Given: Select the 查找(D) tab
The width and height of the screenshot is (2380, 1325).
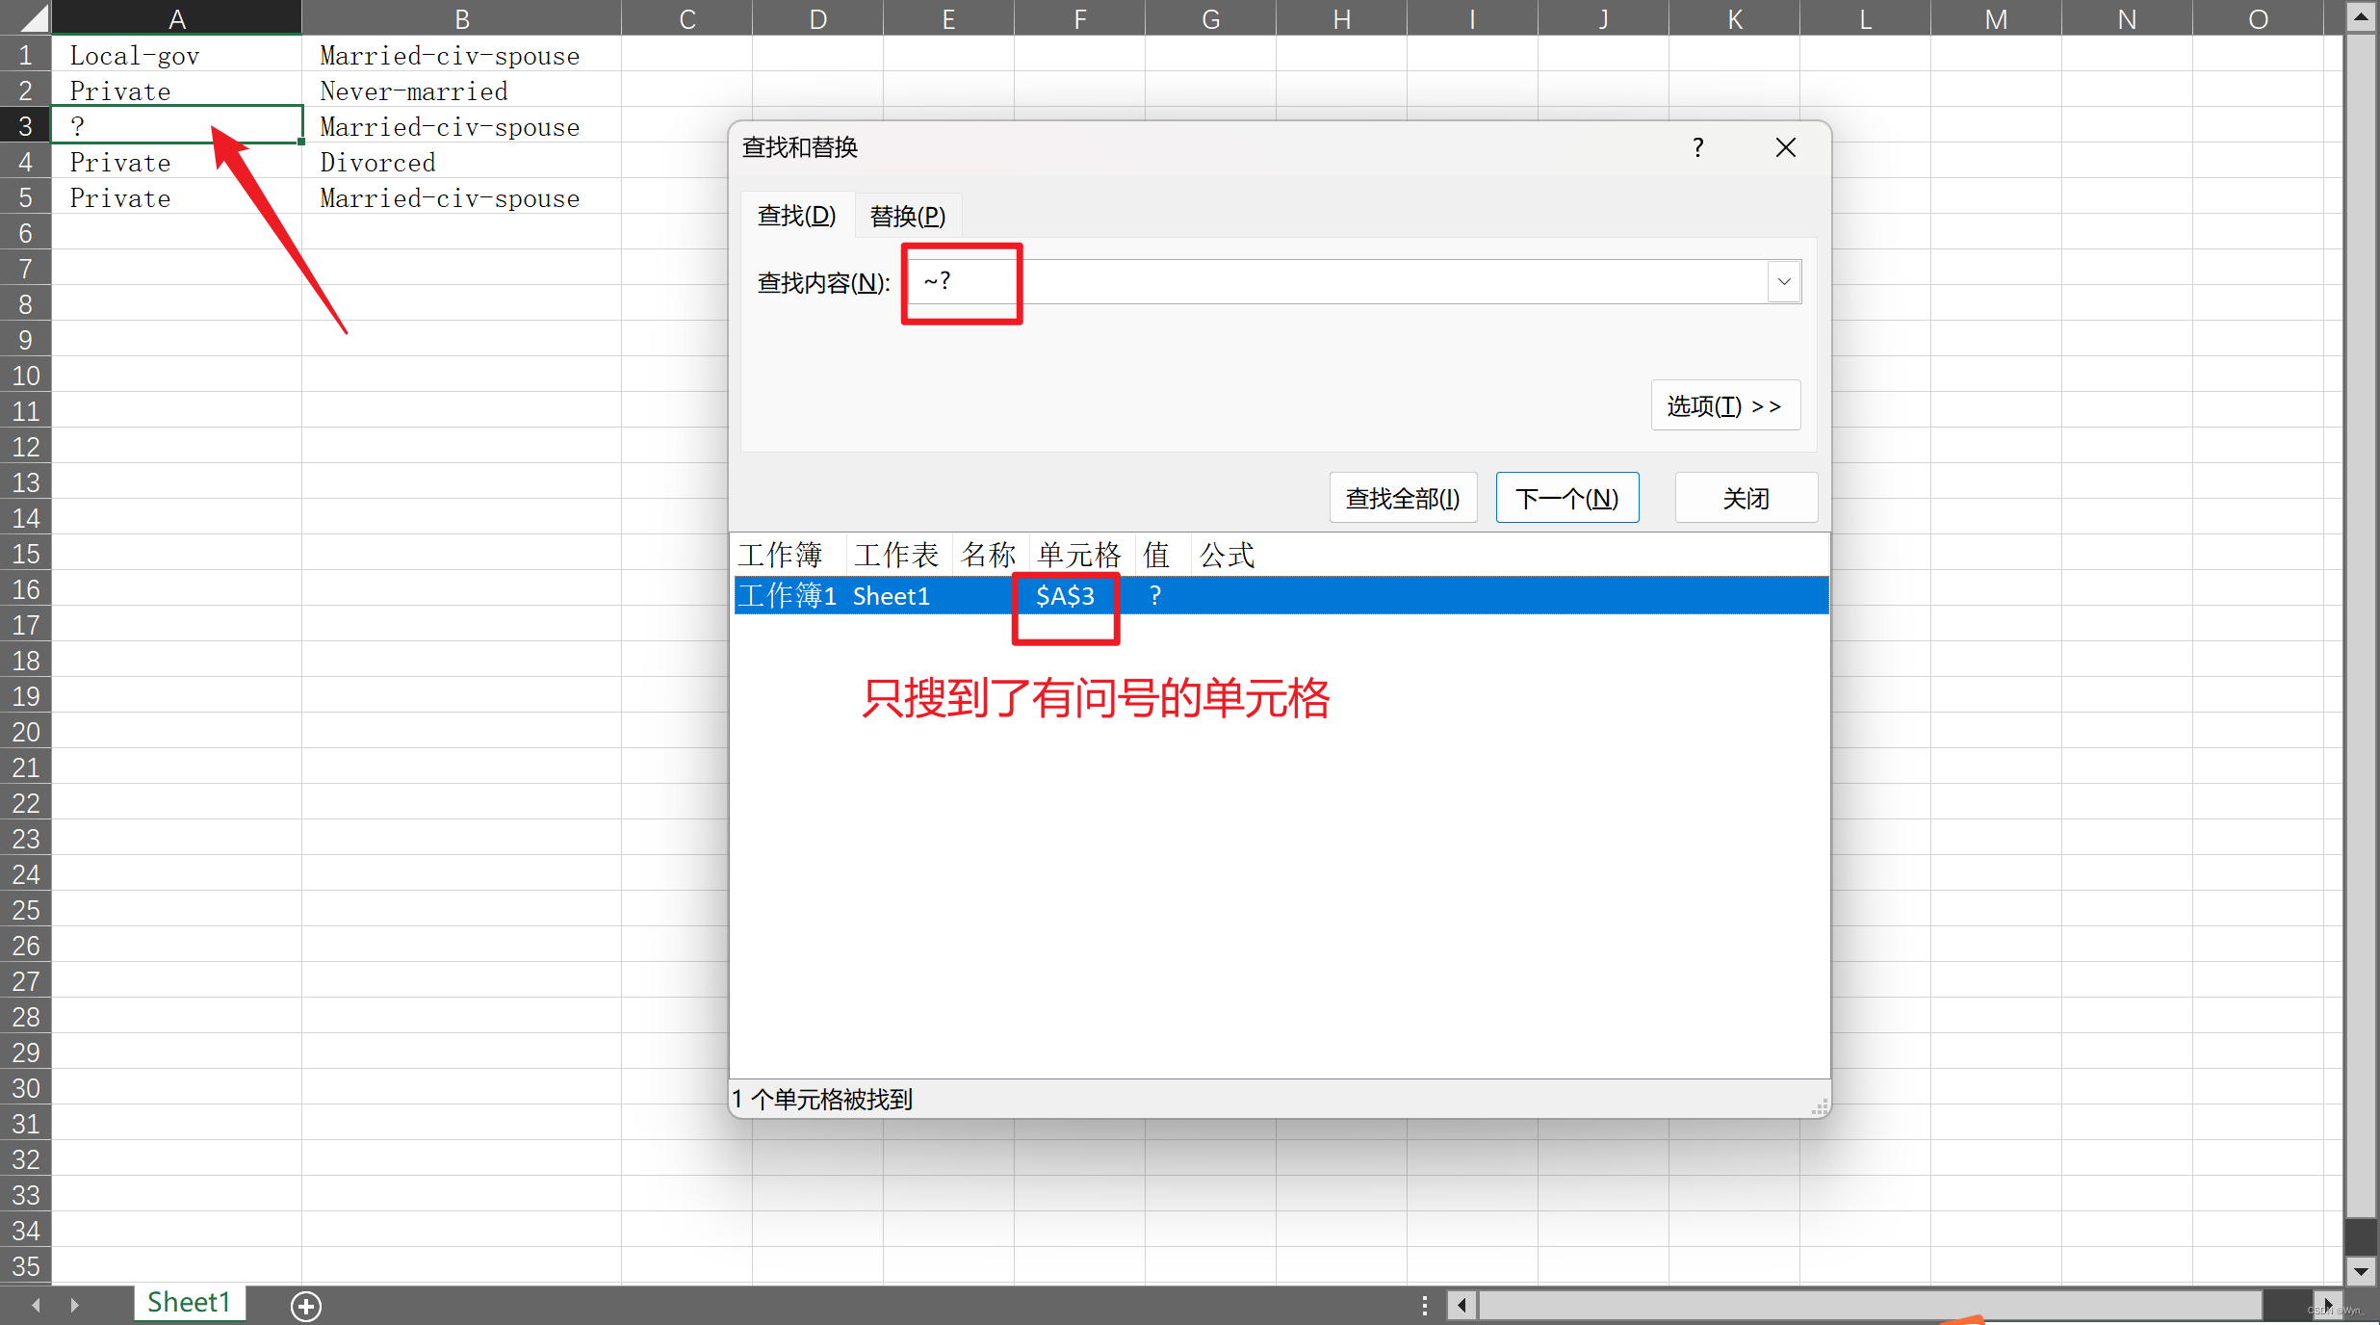Looking at the screenshot, I should pos(796,216).
